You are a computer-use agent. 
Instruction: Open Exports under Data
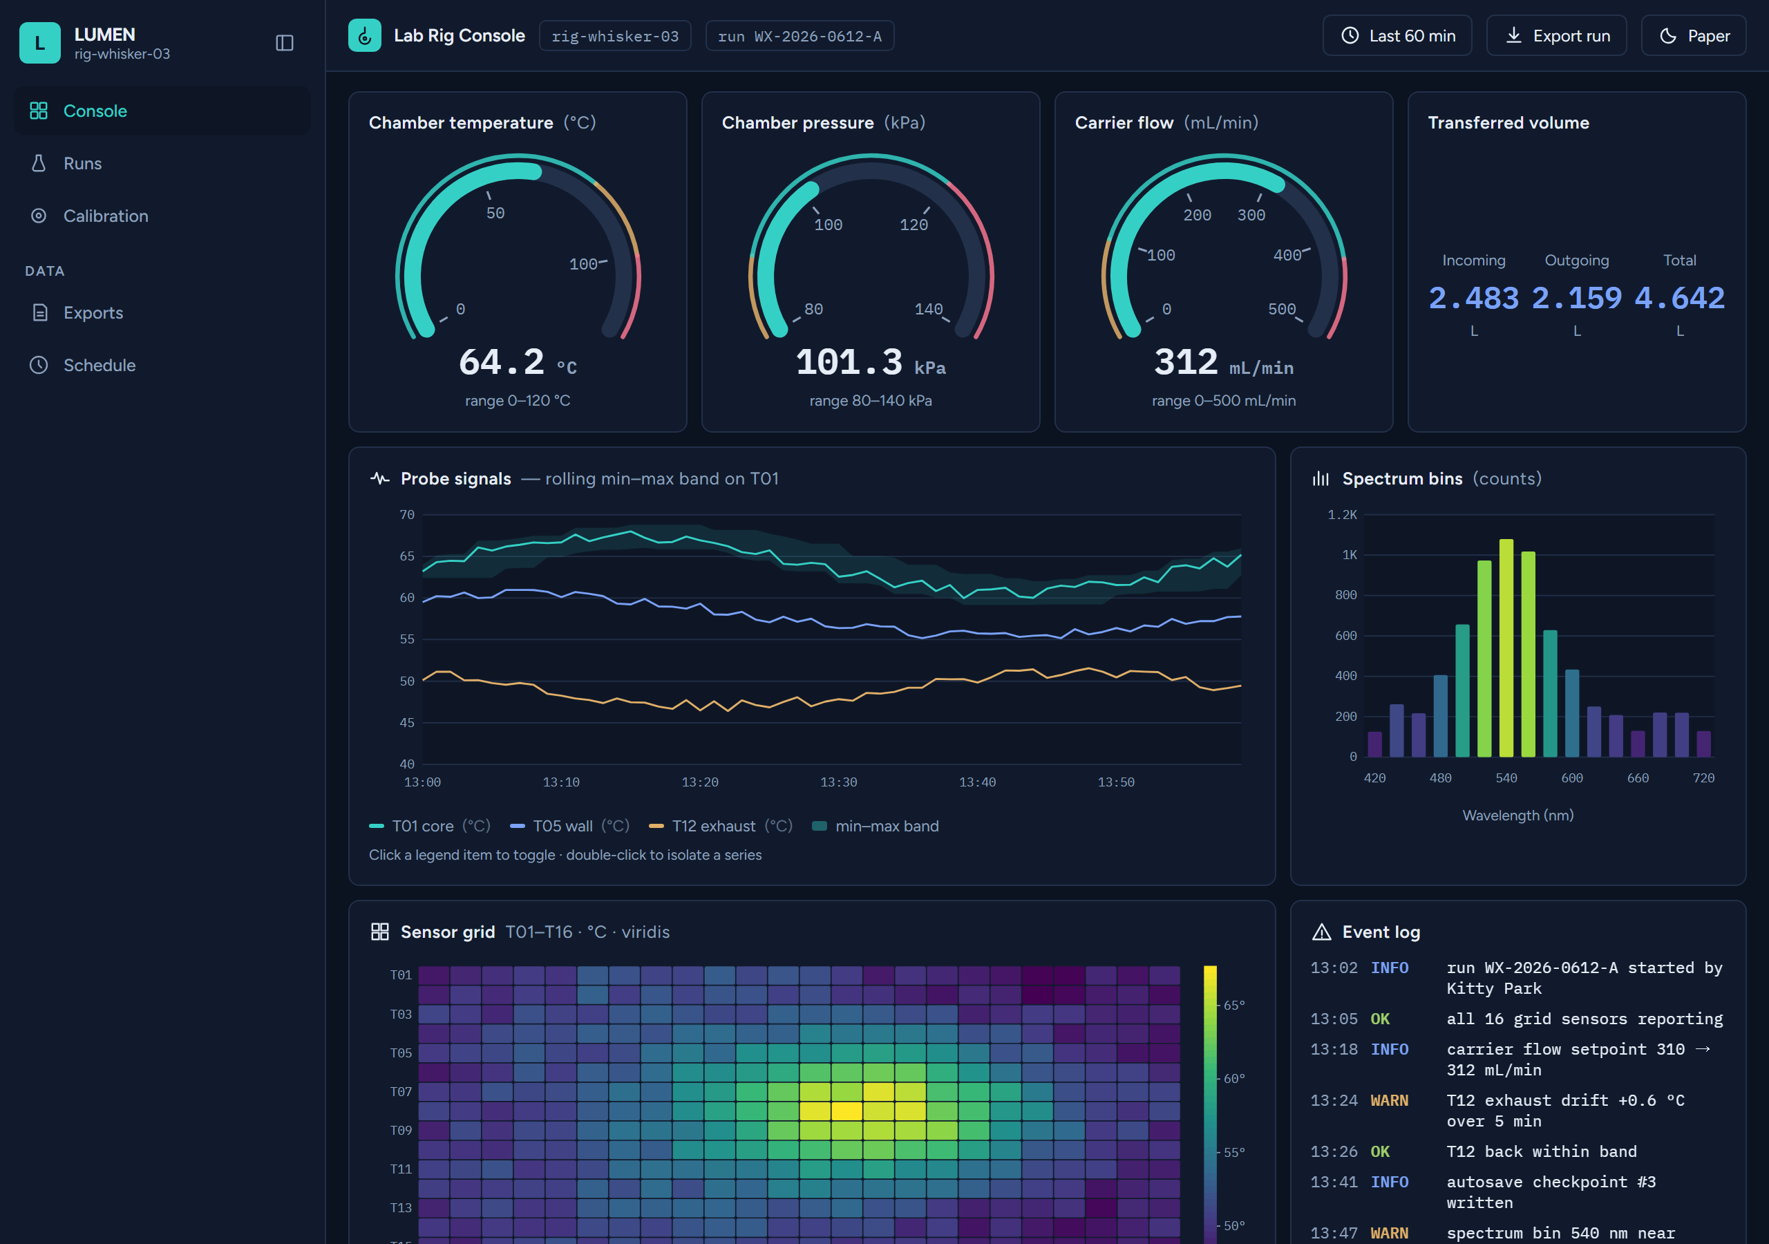[x=162, y=313]
